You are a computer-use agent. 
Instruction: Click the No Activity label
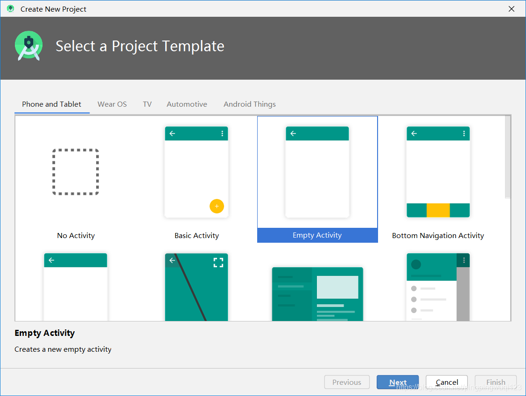click(76, 236)
